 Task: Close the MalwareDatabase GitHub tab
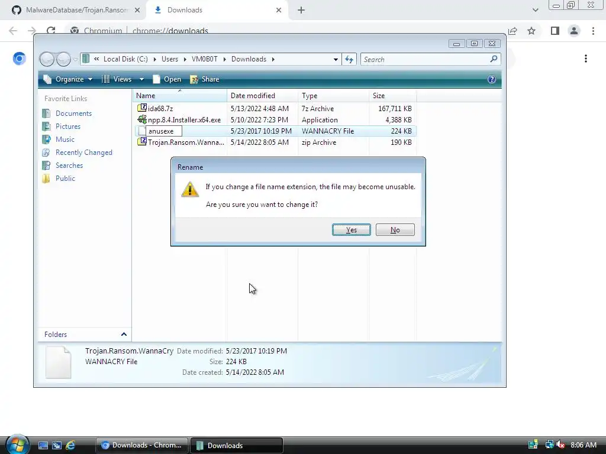[x=137, y=10]
